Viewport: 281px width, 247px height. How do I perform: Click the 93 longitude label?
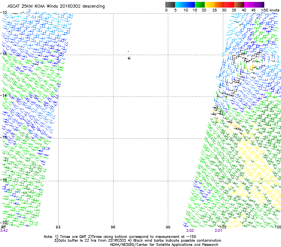click(x=58, y=227)
